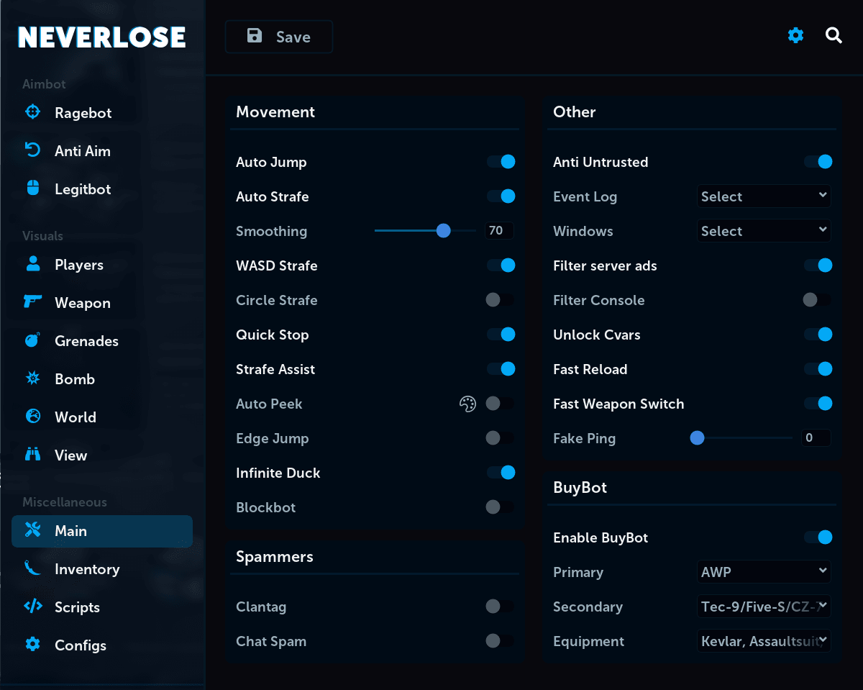Screen dimensions: 863x690
Task: Click the Bomb explosion icon
Action: (x=32, y=378)
